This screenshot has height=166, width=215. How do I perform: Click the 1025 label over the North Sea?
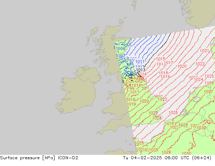173,112
